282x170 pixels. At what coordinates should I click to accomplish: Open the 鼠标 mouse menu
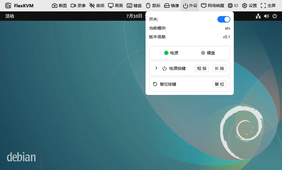(153, 6)
